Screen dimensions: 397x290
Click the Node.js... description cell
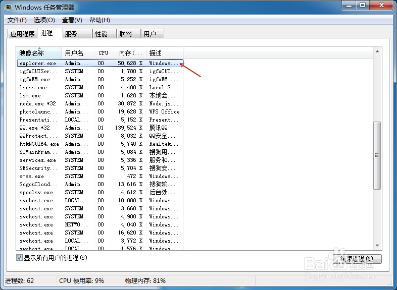coord(164,104)
